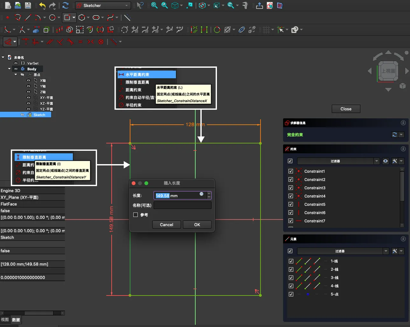The image size is (410, 327).
Task: Select the Line drawing tool
Action: click(28, 17)
